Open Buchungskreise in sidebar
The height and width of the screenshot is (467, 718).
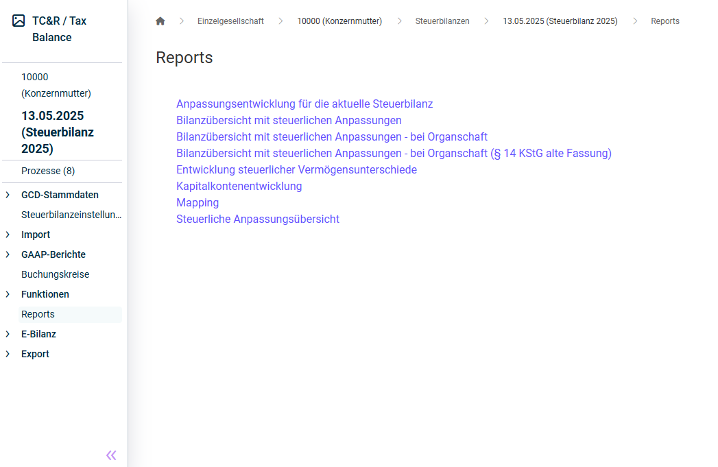pyautogui.click(x=56, y=275)
